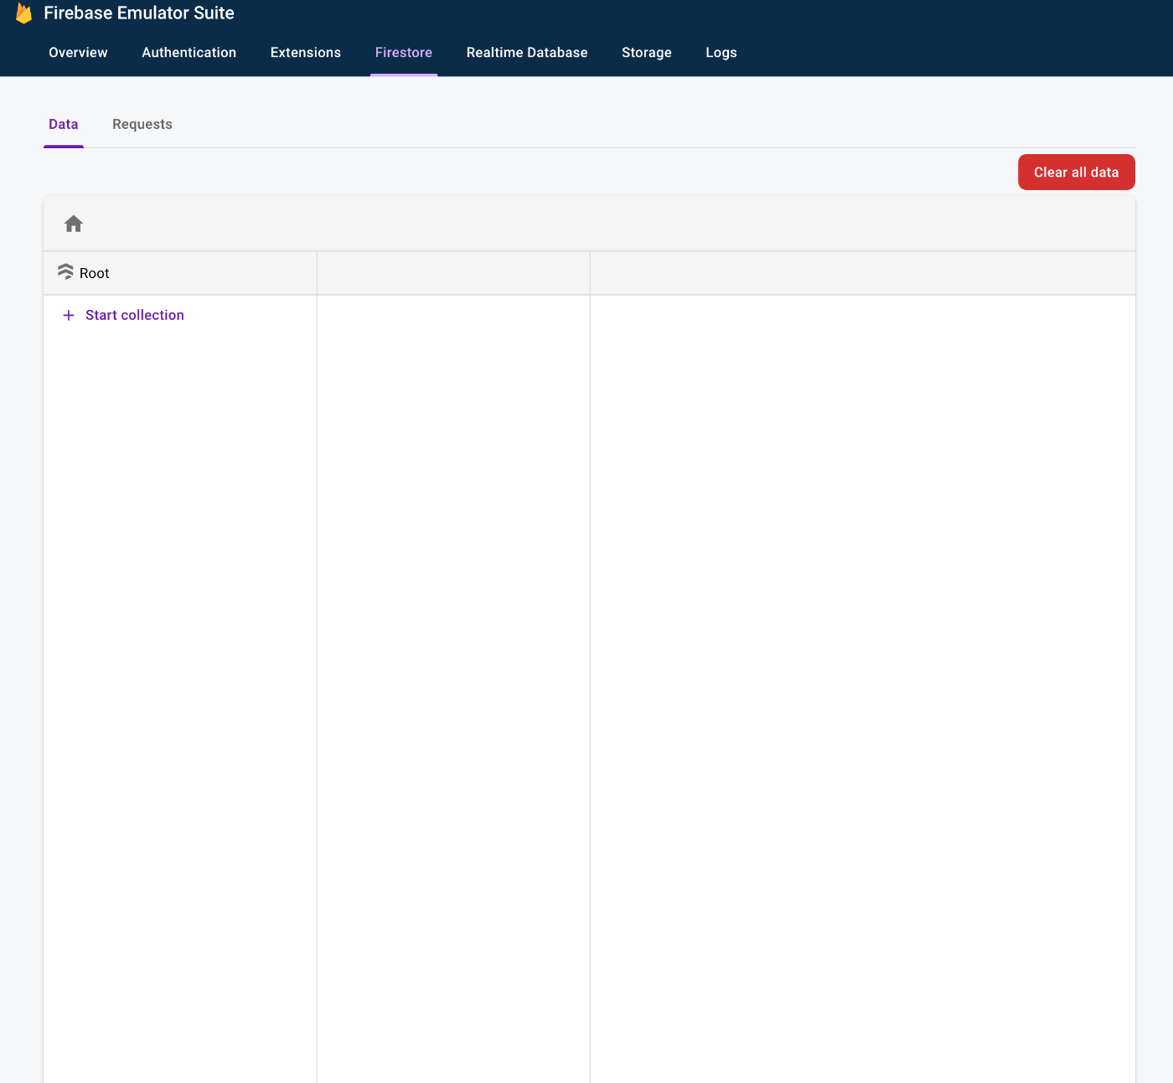Click the Root label
Image resolution: width=1173 pixels, height=1083 pixels.
[95, 273]
